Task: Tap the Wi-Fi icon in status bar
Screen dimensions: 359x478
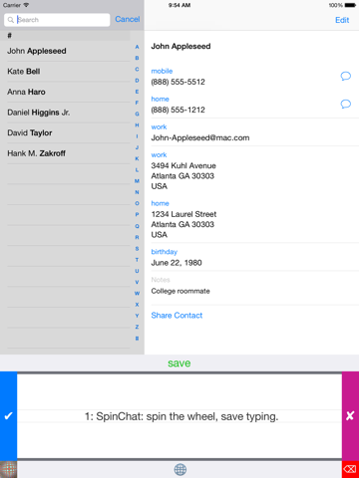Action: pos(26,5)
